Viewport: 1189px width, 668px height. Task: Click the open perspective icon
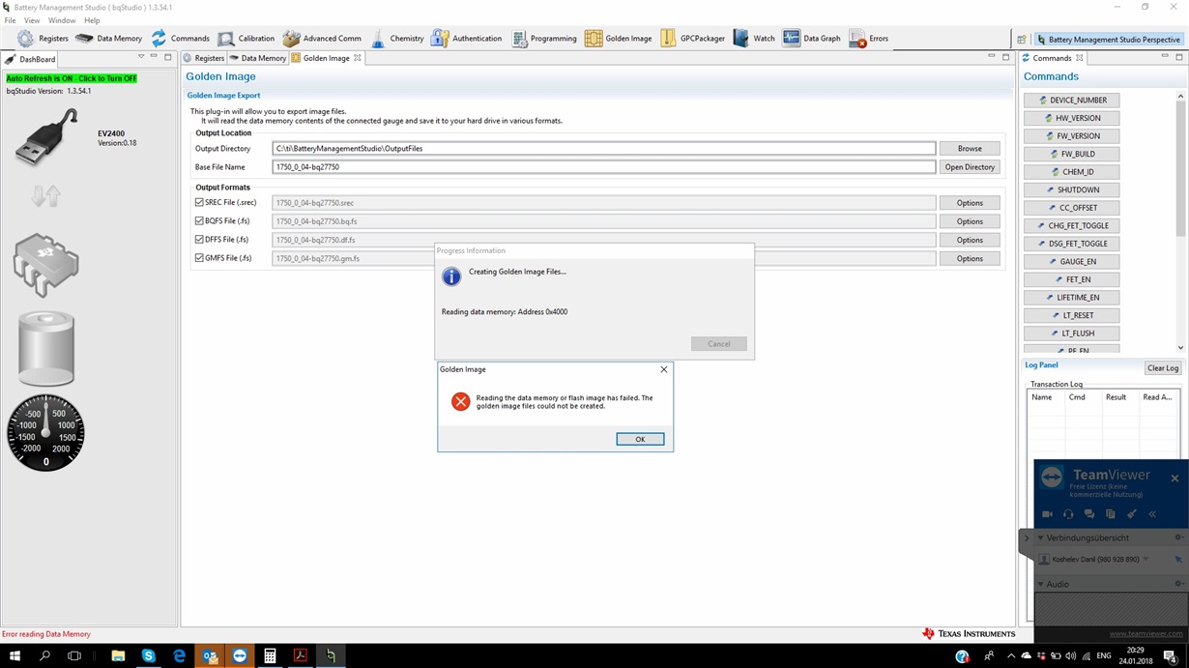coord(1022,40)
